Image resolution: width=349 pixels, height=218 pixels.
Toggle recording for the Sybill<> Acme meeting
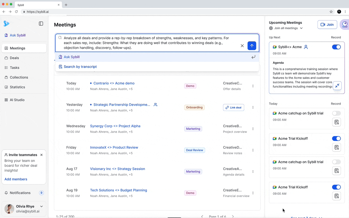pos(336,47)
